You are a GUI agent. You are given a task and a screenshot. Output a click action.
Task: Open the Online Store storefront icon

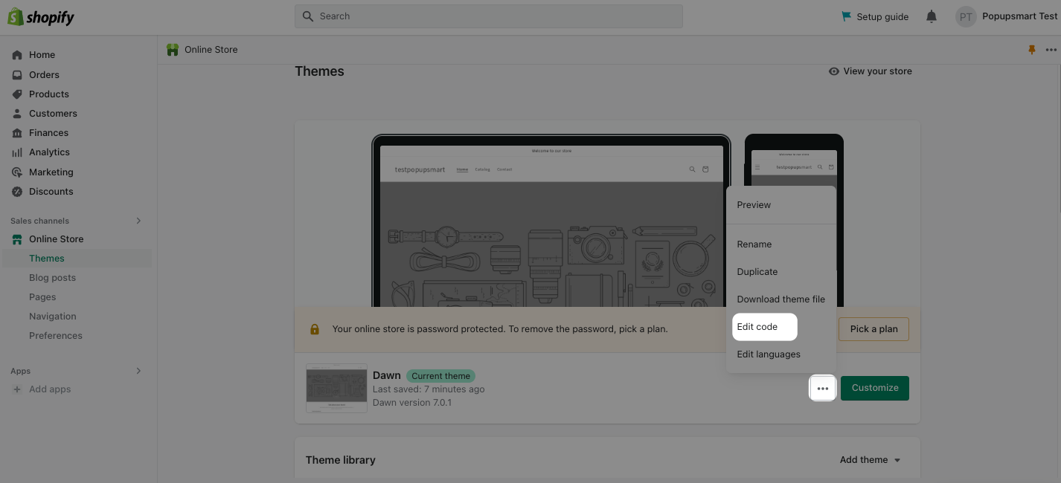[x=16, y=239]
